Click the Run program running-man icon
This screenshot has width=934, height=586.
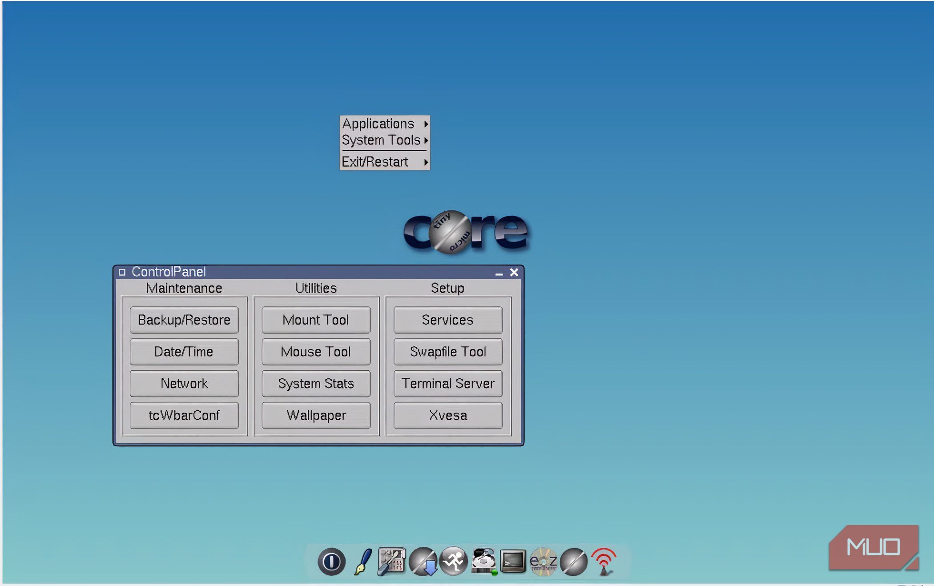pos(453,562)
